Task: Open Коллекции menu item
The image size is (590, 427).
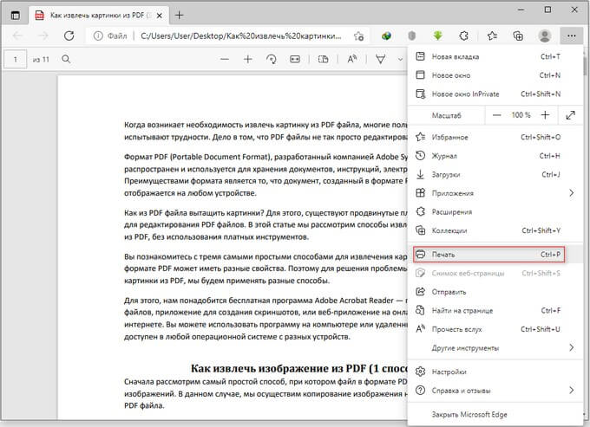Action: [495, 230]
